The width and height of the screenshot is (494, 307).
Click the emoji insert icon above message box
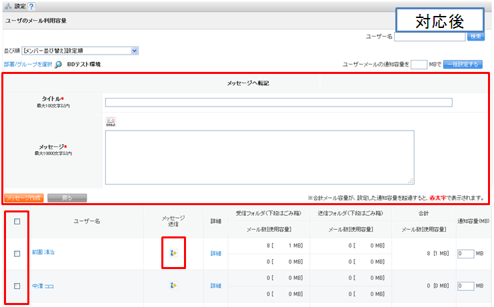[111, 122]
